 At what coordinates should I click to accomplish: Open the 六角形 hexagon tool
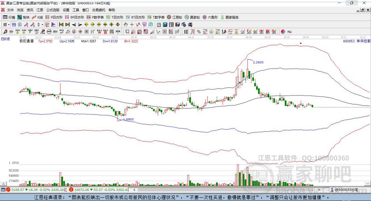click(x=210, y=17)
